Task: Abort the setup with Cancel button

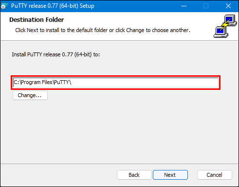Action: pyautogui.click(x=215, y=175)
